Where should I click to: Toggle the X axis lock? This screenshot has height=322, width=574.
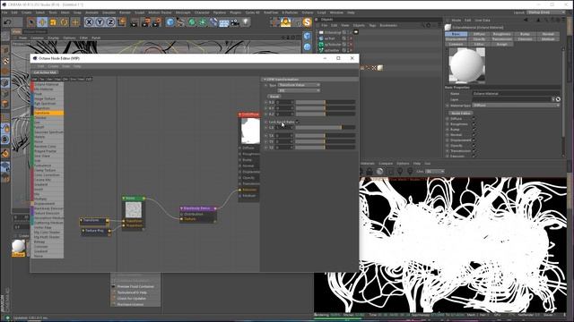point(89,22)
